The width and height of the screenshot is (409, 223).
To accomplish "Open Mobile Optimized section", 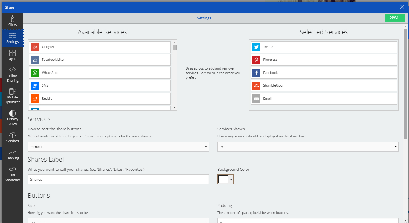I will click(x=12, y=96).
